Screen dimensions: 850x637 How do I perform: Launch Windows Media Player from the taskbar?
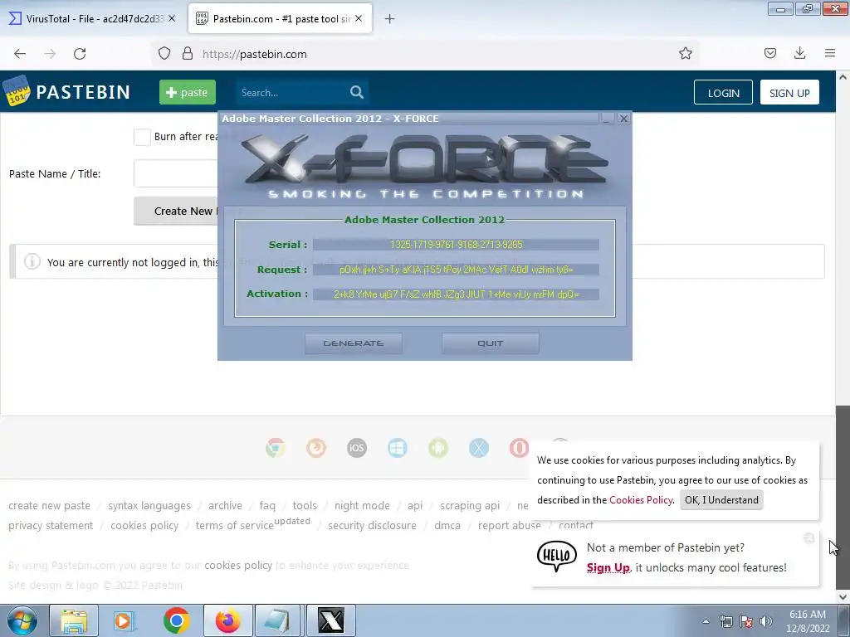(x=125, y=620)
